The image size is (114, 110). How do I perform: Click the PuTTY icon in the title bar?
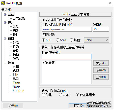click(3, 3)
